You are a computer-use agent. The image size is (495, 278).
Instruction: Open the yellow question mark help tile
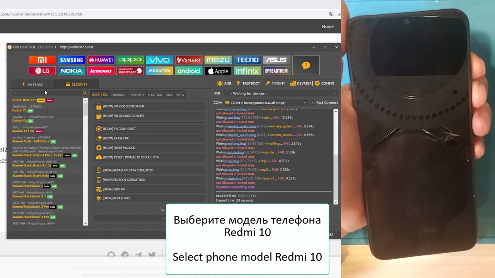point(306,65)
